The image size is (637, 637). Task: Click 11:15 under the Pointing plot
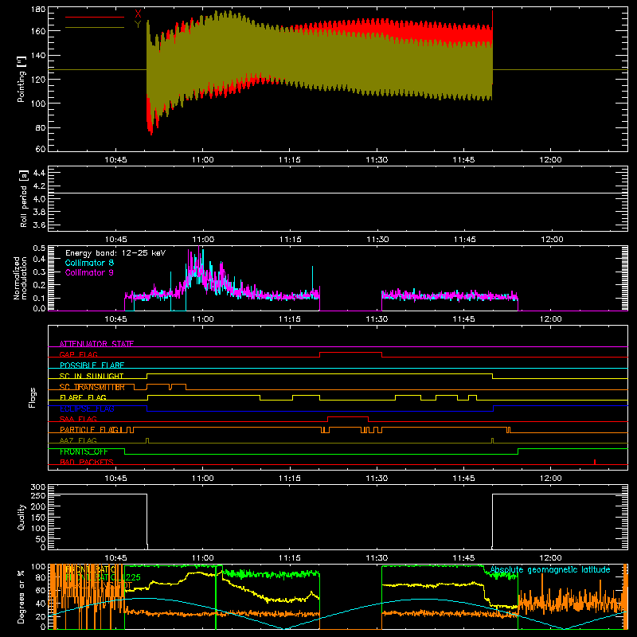pos(290,160)
